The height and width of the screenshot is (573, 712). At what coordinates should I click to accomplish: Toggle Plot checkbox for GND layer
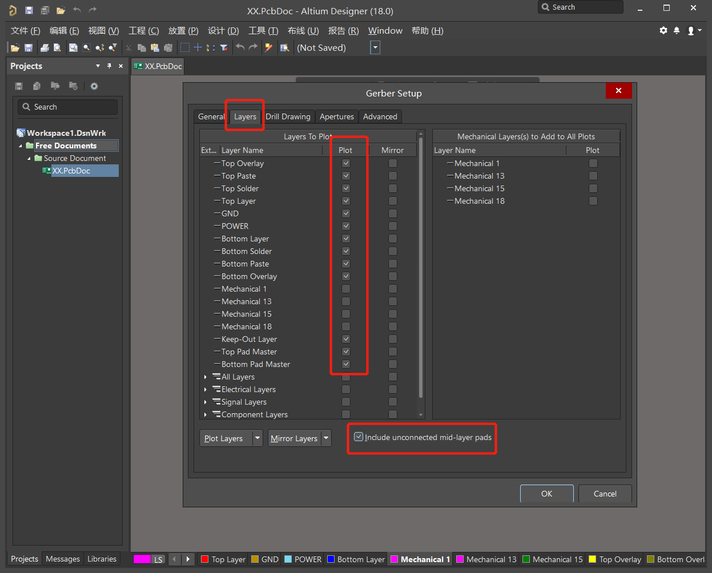point(346,213)
